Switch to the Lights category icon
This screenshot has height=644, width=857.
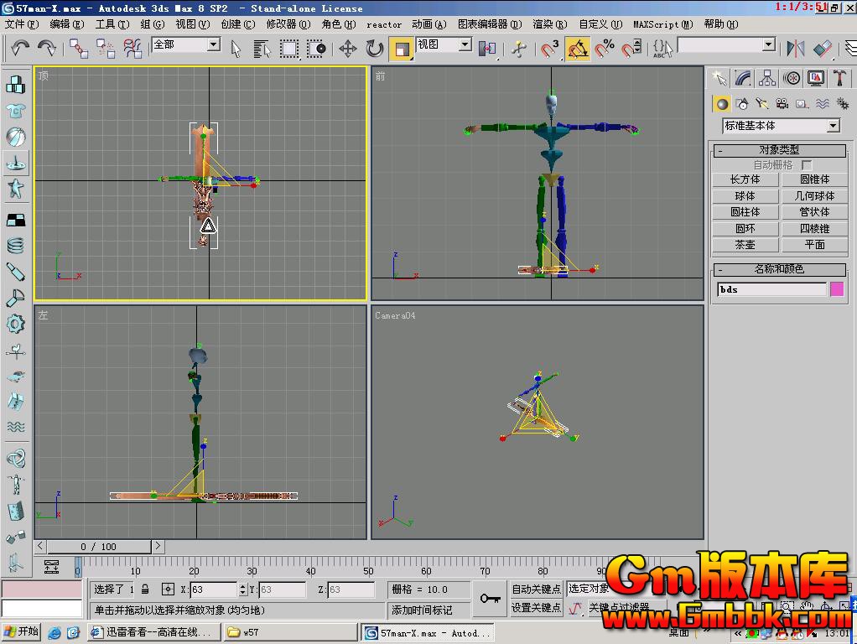click(762, 104)
